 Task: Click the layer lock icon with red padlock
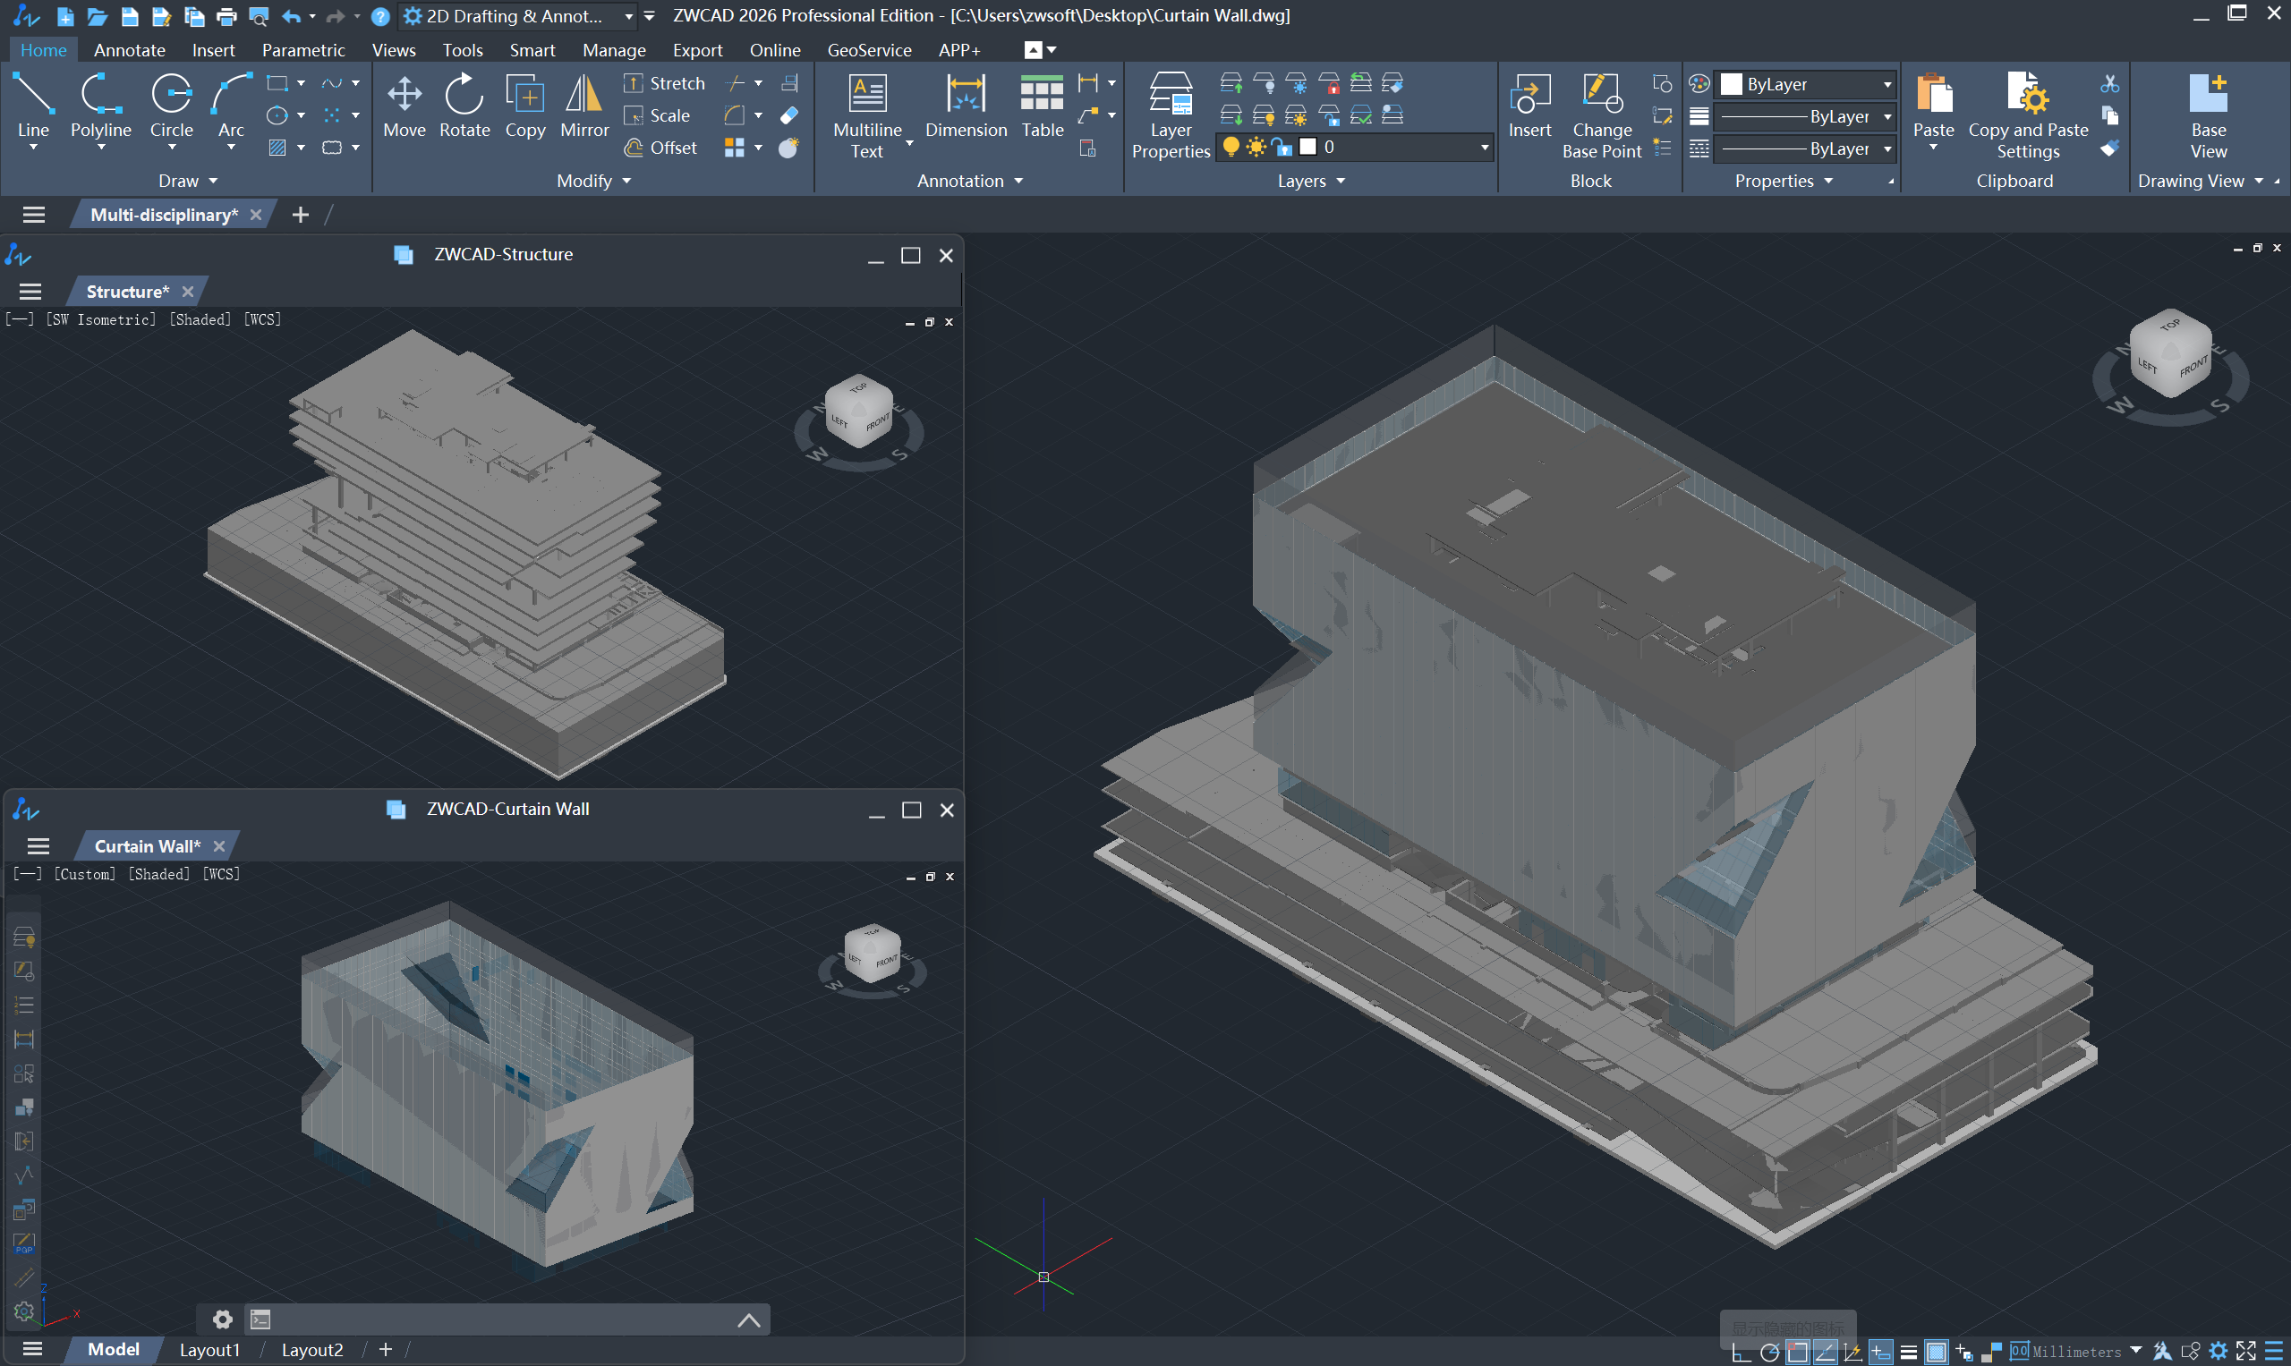coord(1329,84)
